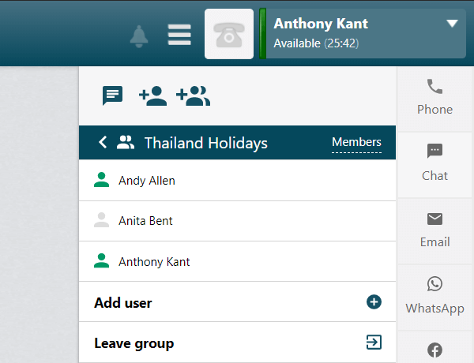
Task: Open the hamburger menu icon
Action: (179, 35)
